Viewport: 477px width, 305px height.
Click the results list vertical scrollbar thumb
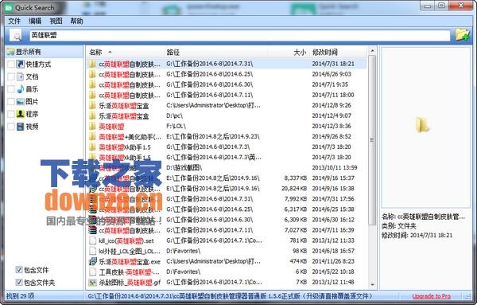(x=372, y=140)
